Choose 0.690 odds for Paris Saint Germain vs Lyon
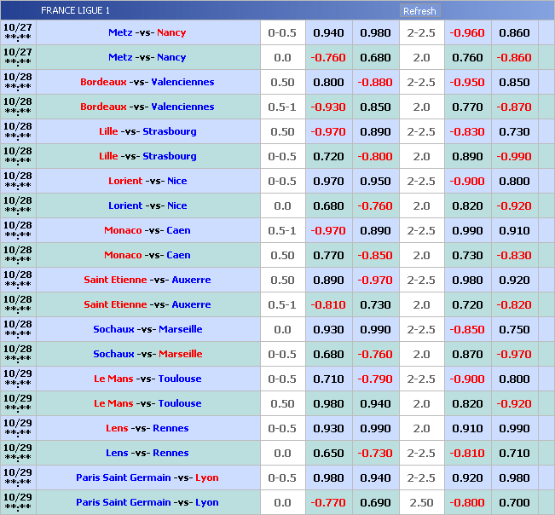The image size is (555, 515). 375,502
